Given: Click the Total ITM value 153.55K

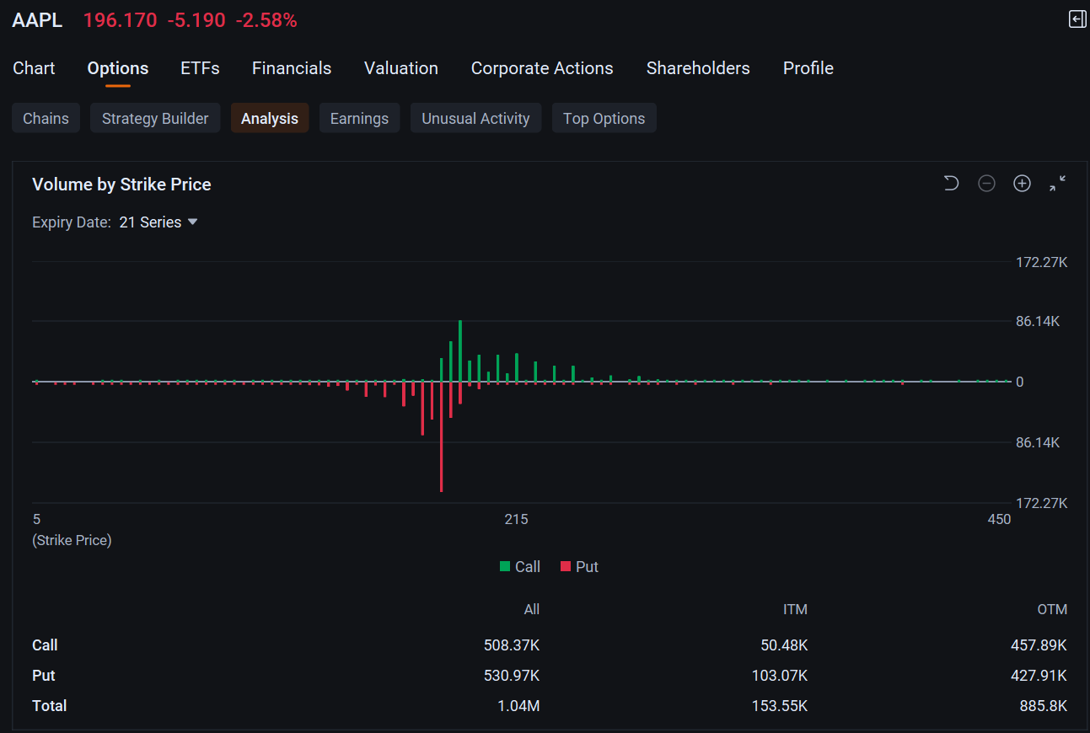Looking at the screenshot, I should [780, 706].
